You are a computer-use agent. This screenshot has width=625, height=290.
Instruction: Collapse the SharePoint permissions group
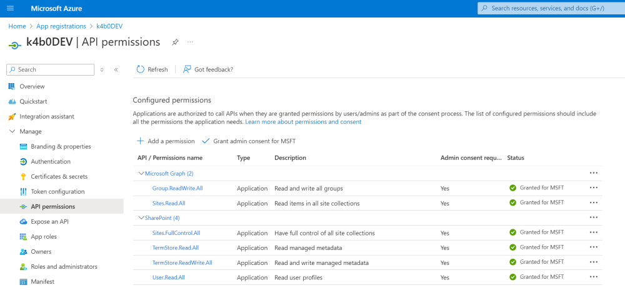pyautogui.click(x=141, y=218)
